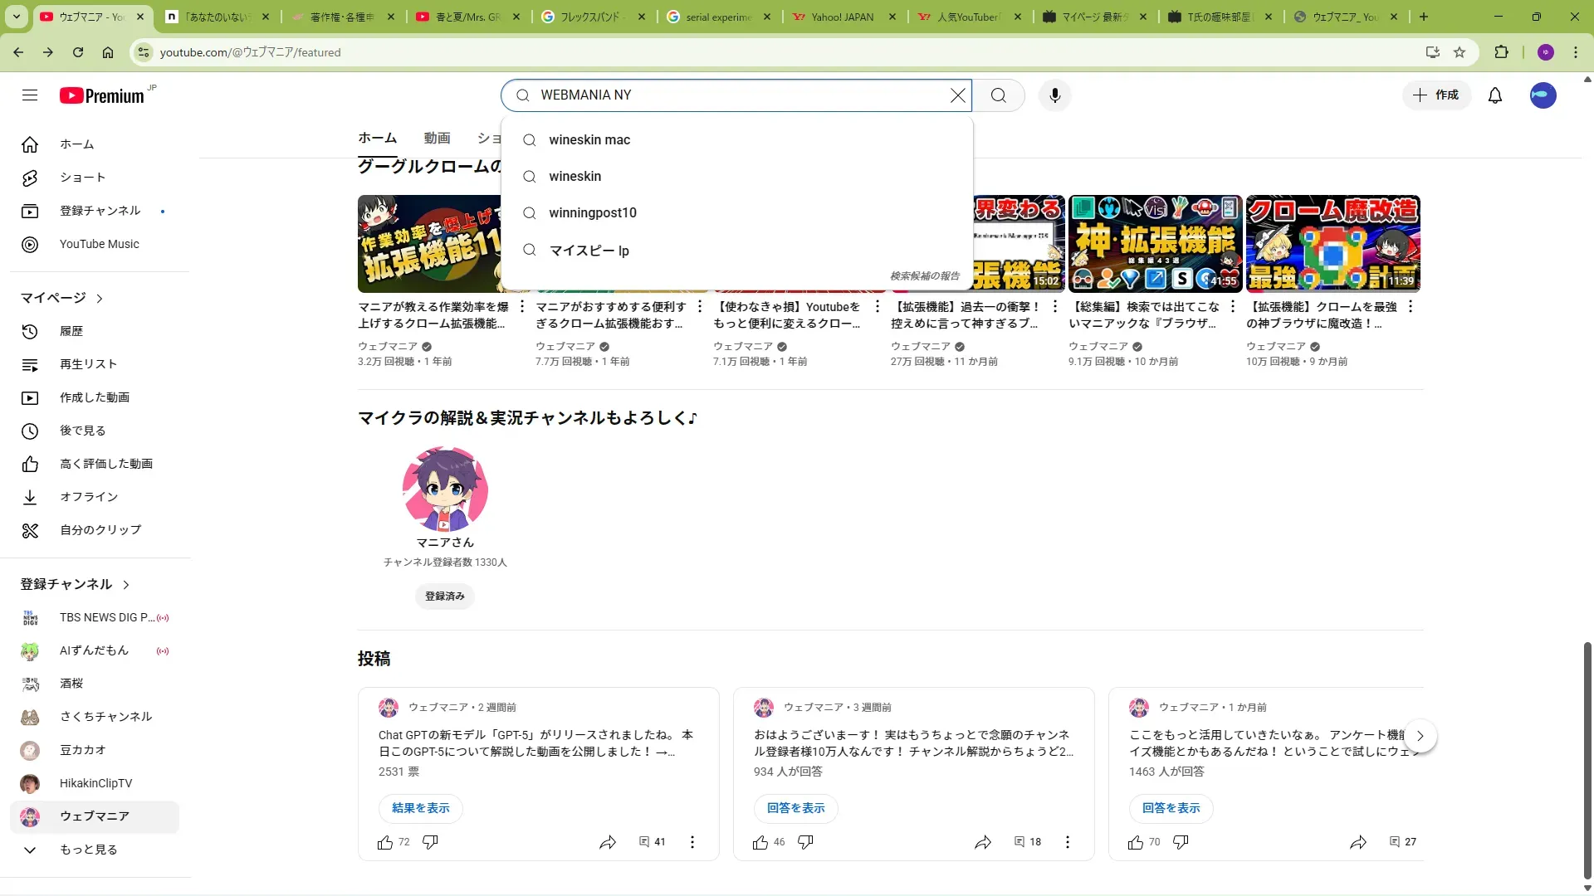Switch to the 動画 channel tab
This screenshot has height=896, width=1594.
[x=437, y=138]
